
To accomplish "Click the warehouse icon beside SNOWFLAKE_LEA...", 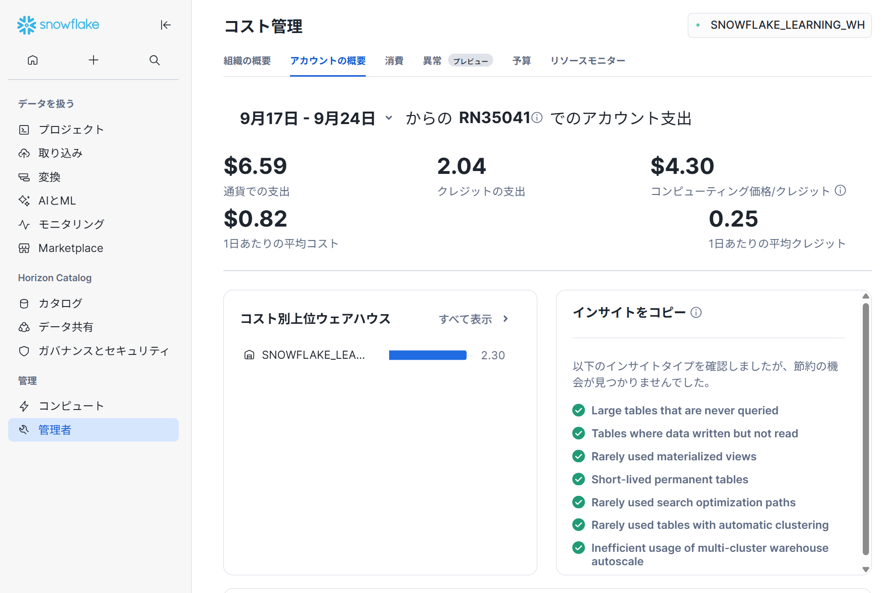I will click(249, 355).
